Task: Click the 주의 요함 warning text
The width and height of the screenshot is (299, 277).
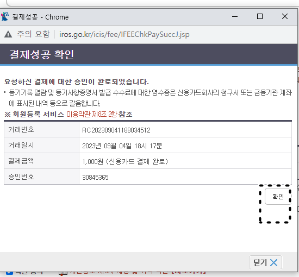Action: [33, 34]
